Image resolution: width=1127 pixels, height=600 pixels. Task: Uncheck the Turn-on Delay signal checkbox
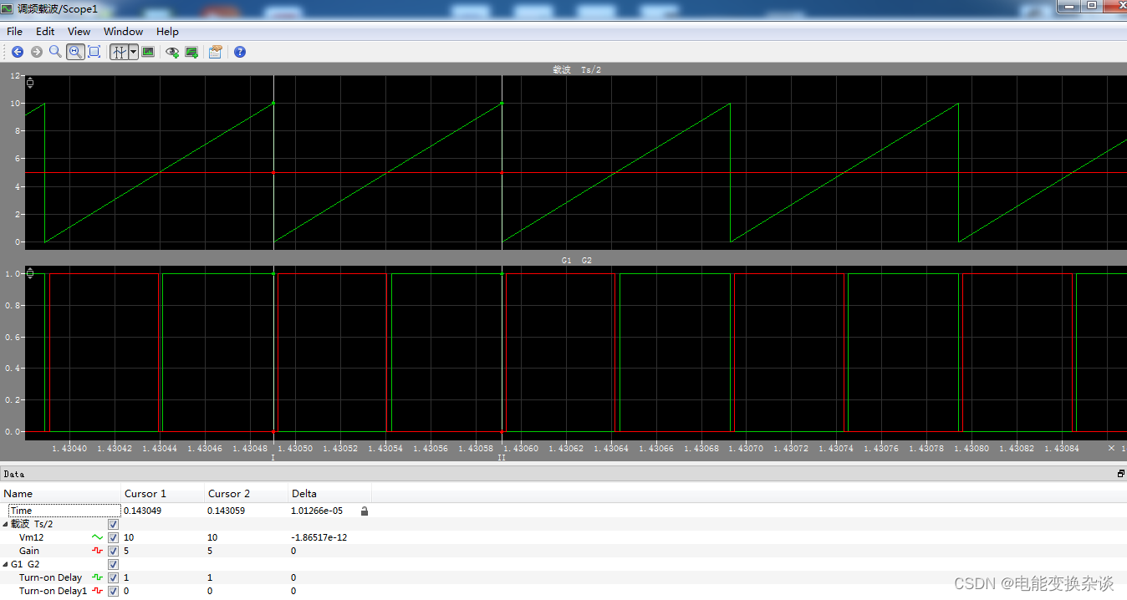(113, 577)
